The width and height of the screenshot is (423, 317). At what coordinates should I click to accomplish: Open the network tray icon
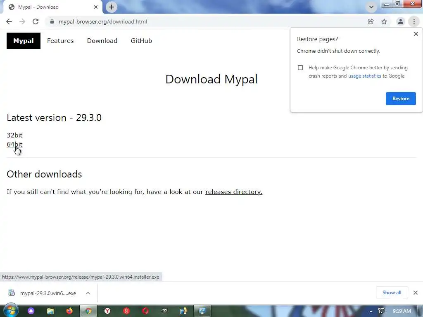(x=381, y=311)
